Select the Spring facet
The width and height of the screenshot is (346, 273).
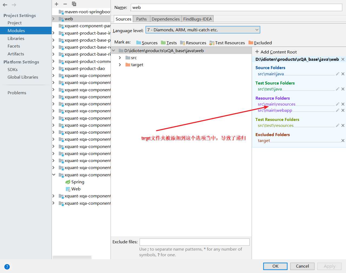point(75,182)
